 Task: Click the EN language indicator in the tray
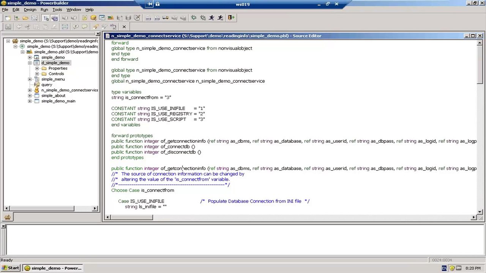tap(444, 268)
